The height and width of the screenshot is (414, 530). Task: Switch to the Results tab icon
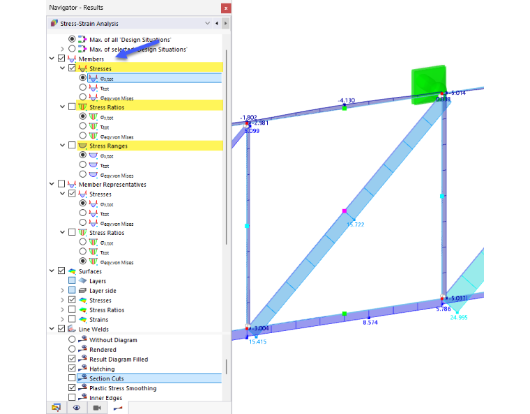click(x=118, y=408)
